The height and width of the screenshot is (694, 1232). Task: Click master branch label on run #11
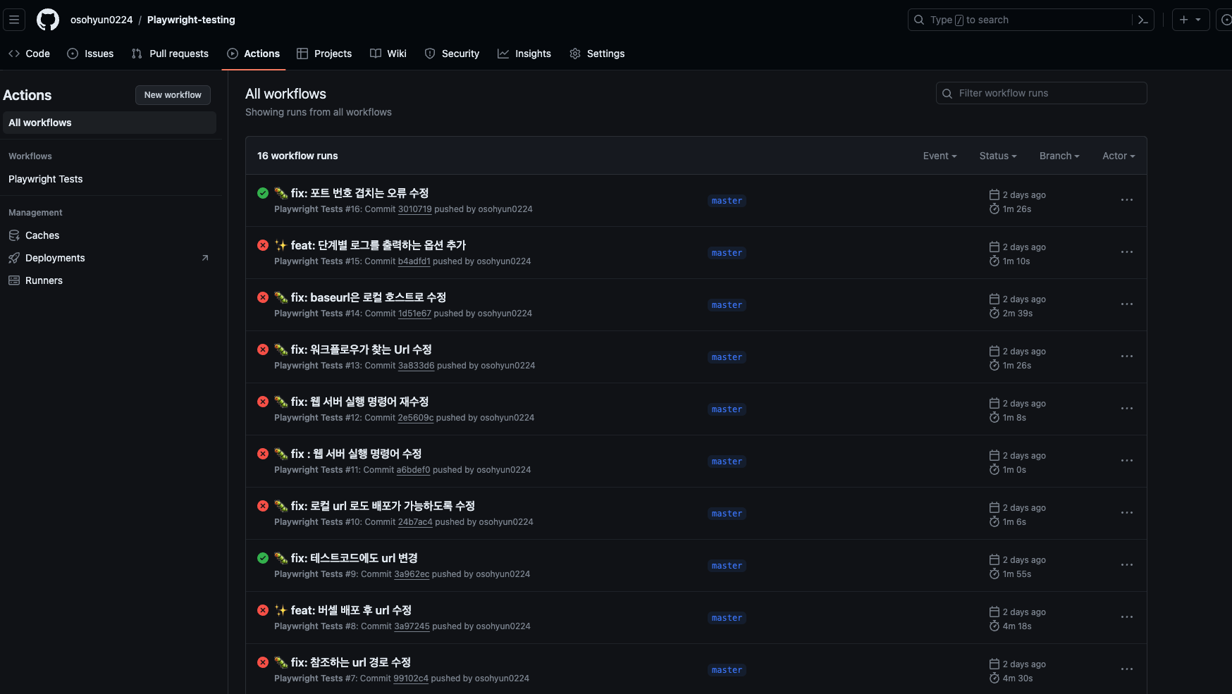click(727, 461)
